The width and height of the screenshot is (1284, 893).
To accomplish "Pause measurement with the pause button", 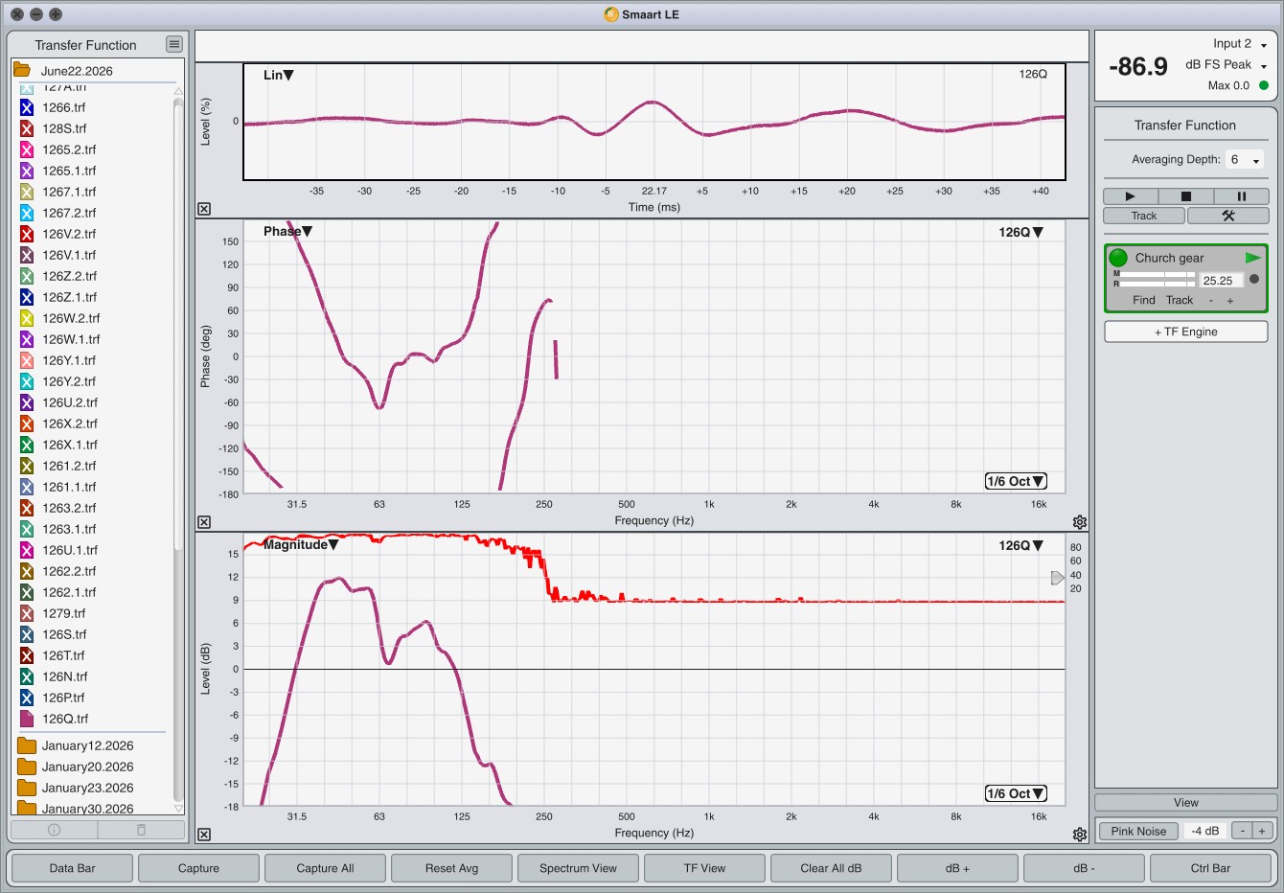I will tap(1241, 196).
